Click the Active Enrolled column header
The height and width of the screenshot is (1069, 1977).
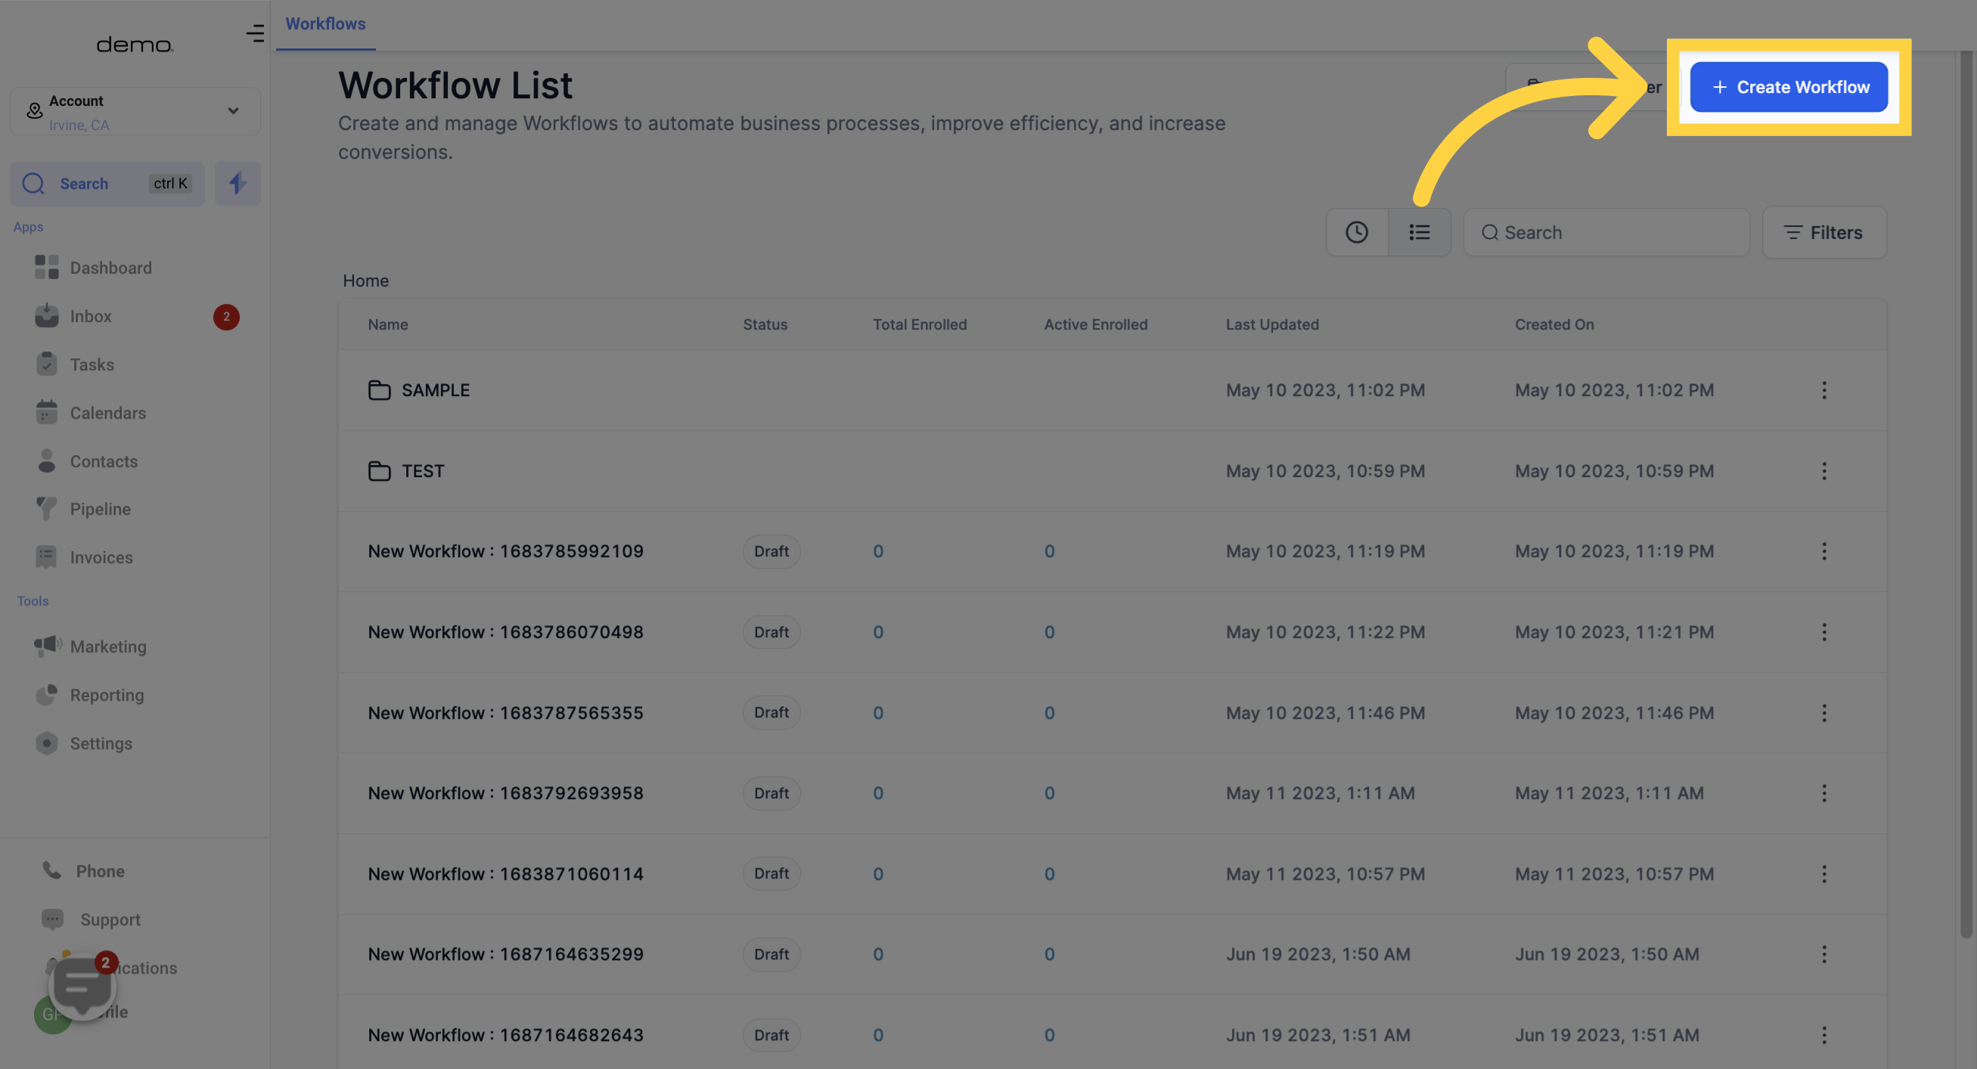1095,324
